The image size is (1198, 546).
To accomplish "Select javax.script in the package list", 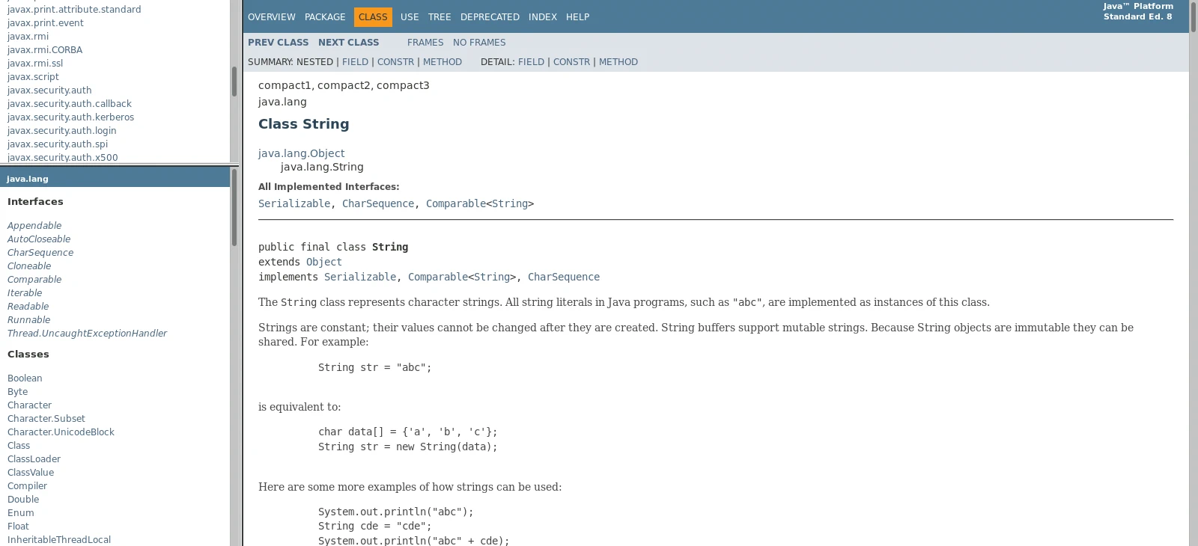I will pyautogui.click(x=33, y=77).
